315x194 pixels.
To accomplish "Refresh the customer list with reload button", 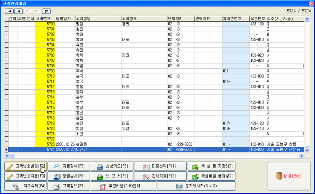I will point(46,11).
